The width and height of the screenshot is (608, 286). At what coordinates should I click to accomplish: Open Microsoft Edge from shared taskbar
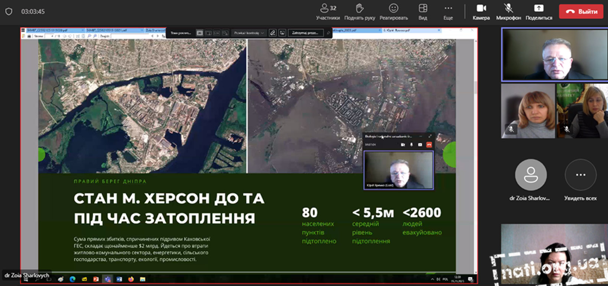[72, 279]
